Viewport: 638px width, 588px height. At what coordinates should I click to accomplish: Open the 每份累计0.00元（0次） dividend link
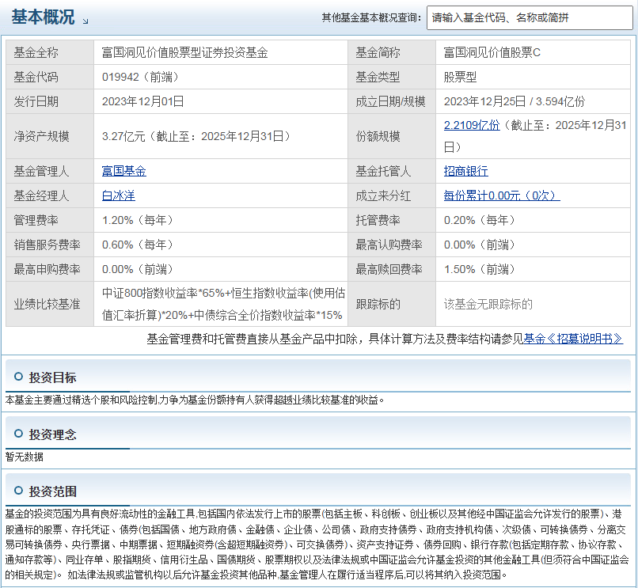coord(502,195)
